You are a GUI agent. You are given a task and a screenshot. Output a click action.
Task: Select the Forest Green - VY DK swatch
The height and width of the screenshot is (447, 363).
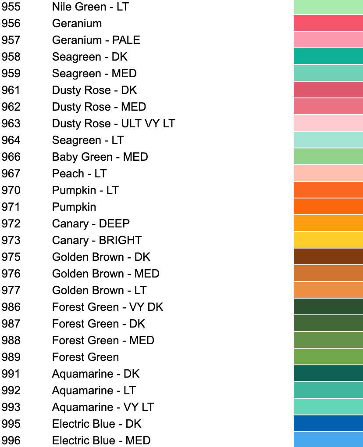click(x=328, y=307)
